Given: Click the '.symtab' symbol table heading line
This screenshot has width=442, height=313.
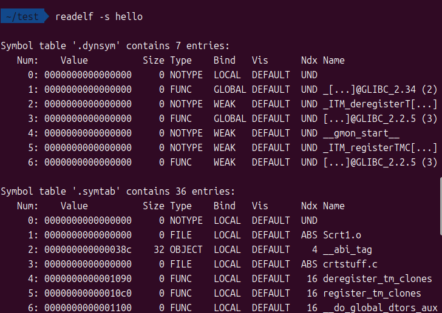Looking at the screenshot, I should pos(117,191).
